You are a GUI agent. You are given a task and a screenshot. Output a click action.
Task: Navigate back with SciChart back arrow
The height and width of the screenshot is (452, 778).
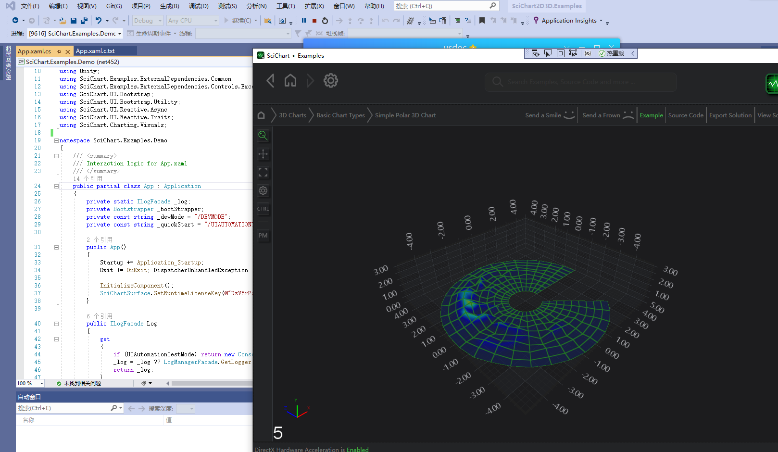coord(271,81)
